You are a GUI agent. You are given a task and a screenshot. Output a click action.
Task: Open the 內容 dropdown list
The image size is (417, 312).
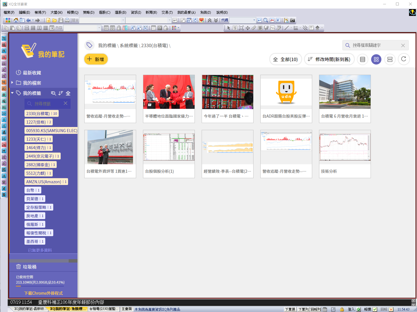point(99,28)
